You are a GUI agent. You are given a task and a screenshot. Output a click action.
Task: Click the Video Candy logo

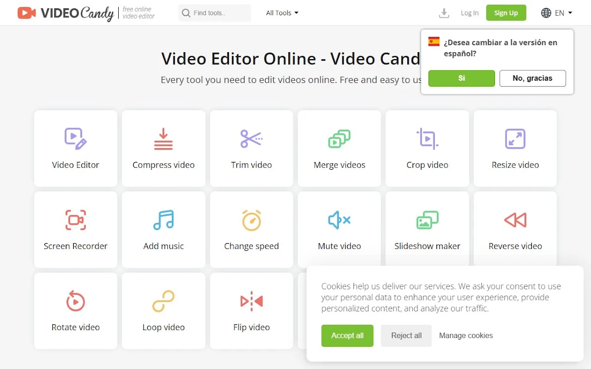[66, 13]
